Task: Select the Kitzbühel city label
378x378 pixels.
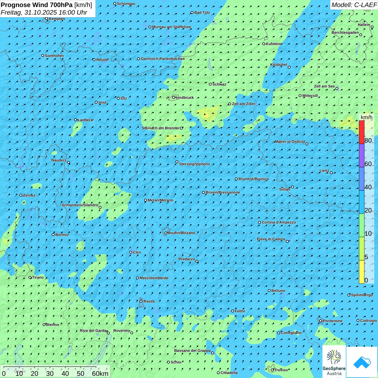Action: (x=279, y=65)
